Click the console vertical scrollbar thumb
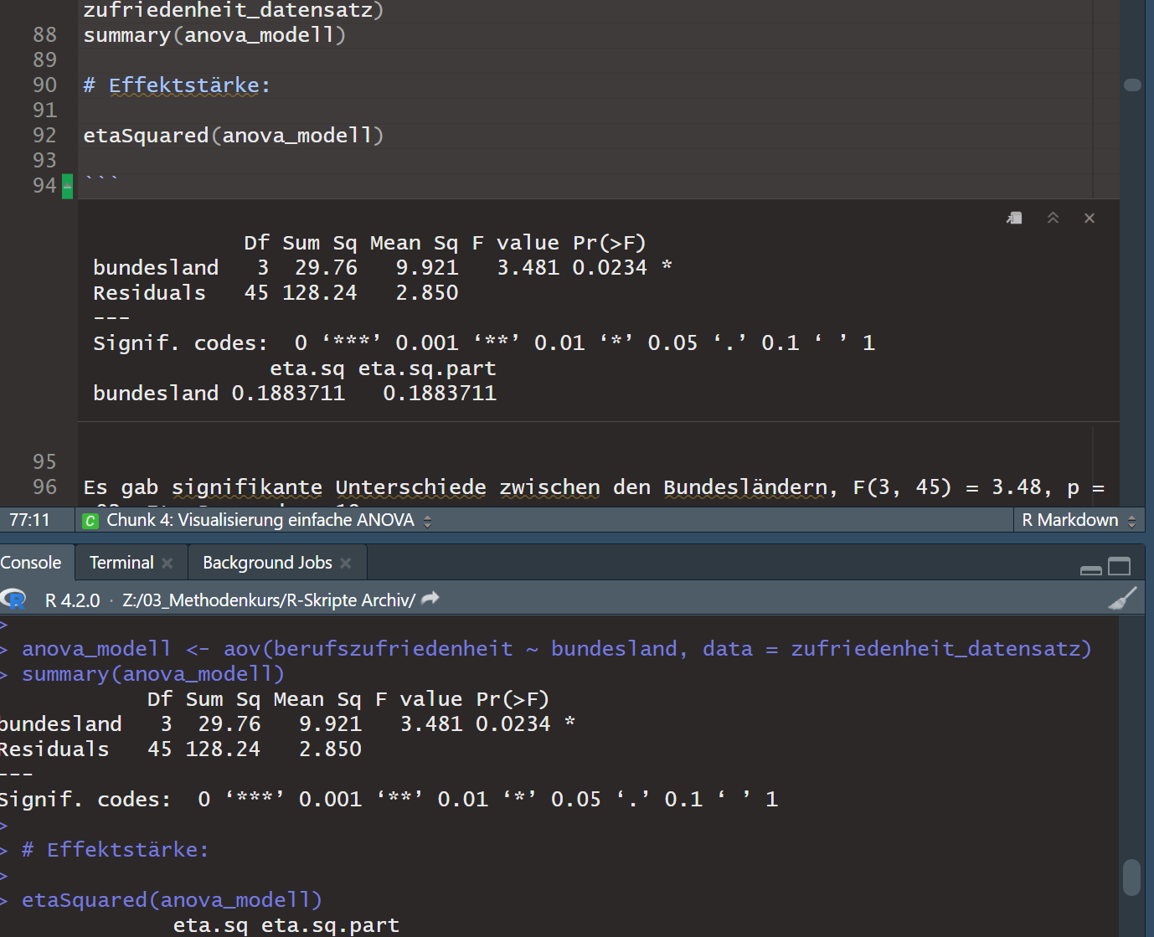Viewport: 1154px width, 937px height. point(1131,878)
